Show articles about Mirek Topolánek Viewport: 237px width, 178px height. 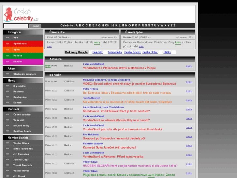coord(23,149)
